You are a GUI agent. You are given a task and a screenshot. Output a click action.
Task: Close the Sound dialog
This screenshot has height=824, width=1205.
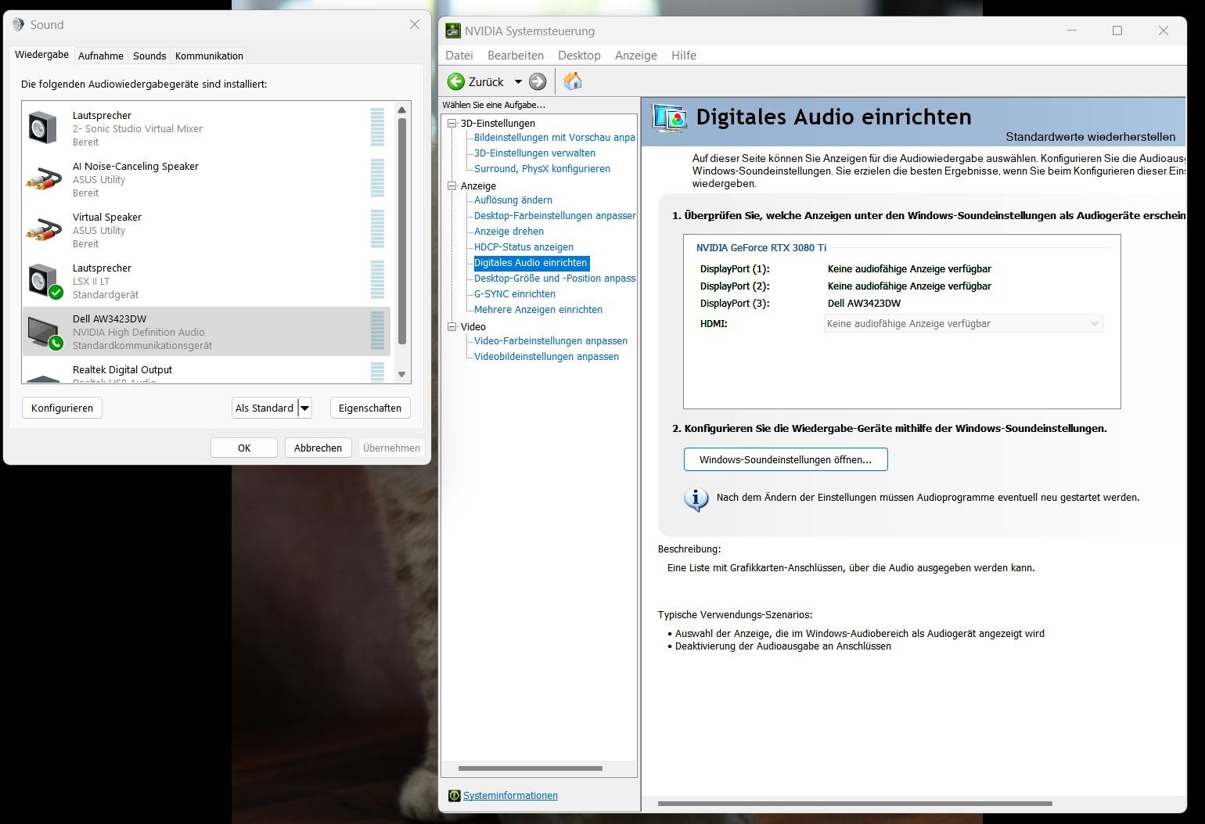pos(415,24)
